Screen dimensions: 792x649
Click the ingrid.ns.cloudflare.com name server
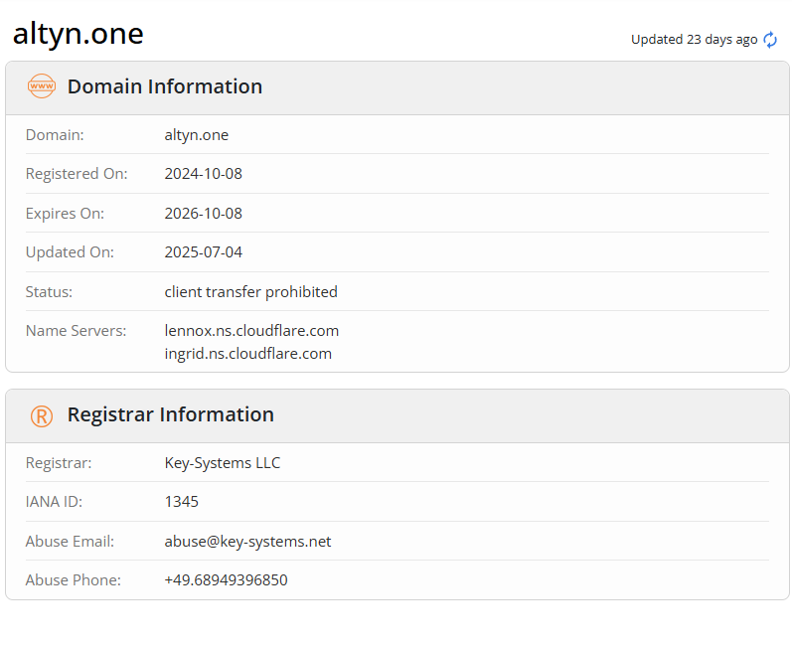[x=248, y=354]
